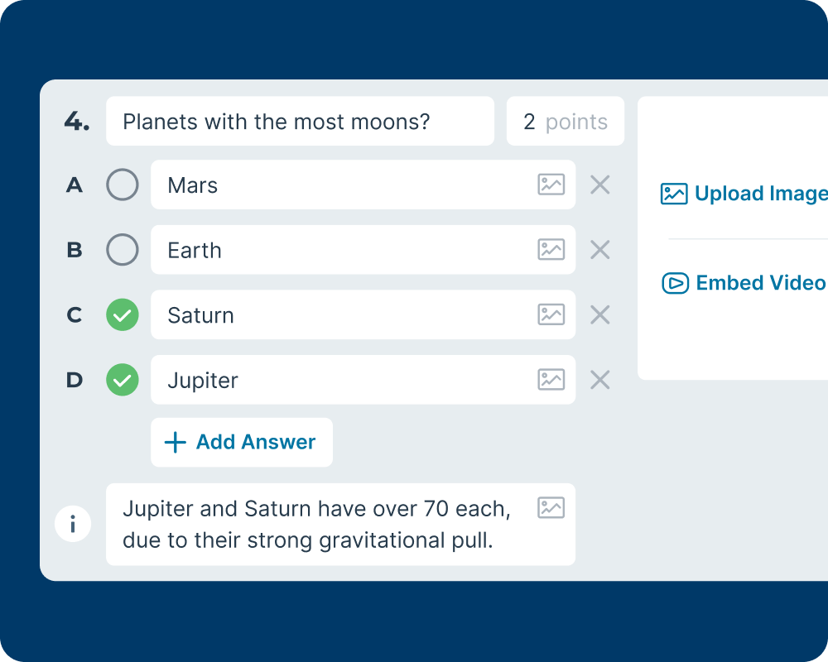Remove the Mars answer option
The height and width of the screenshot is (662, 828).
pyautogui.click(x=600, y=185)
